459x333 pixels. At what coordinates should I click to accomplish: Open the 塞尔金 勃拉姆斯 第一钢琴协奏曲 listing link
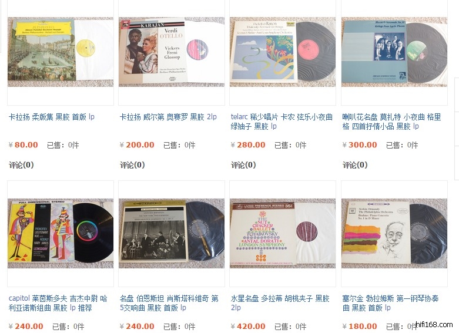click(x=390, y=303)
